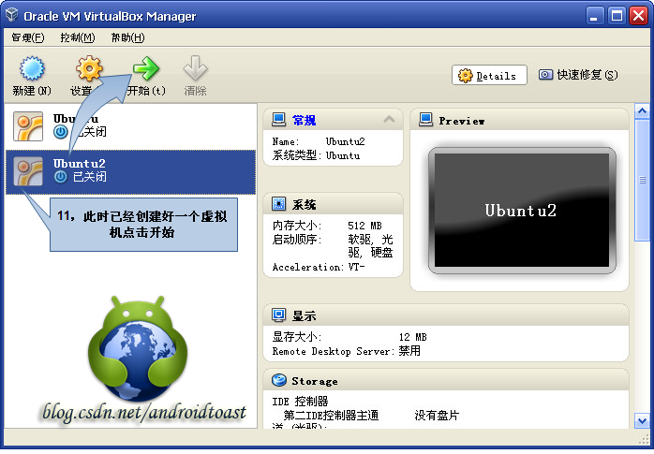
Task: Click the '系统类型:' label in General
Action: [x=297, y=155]
